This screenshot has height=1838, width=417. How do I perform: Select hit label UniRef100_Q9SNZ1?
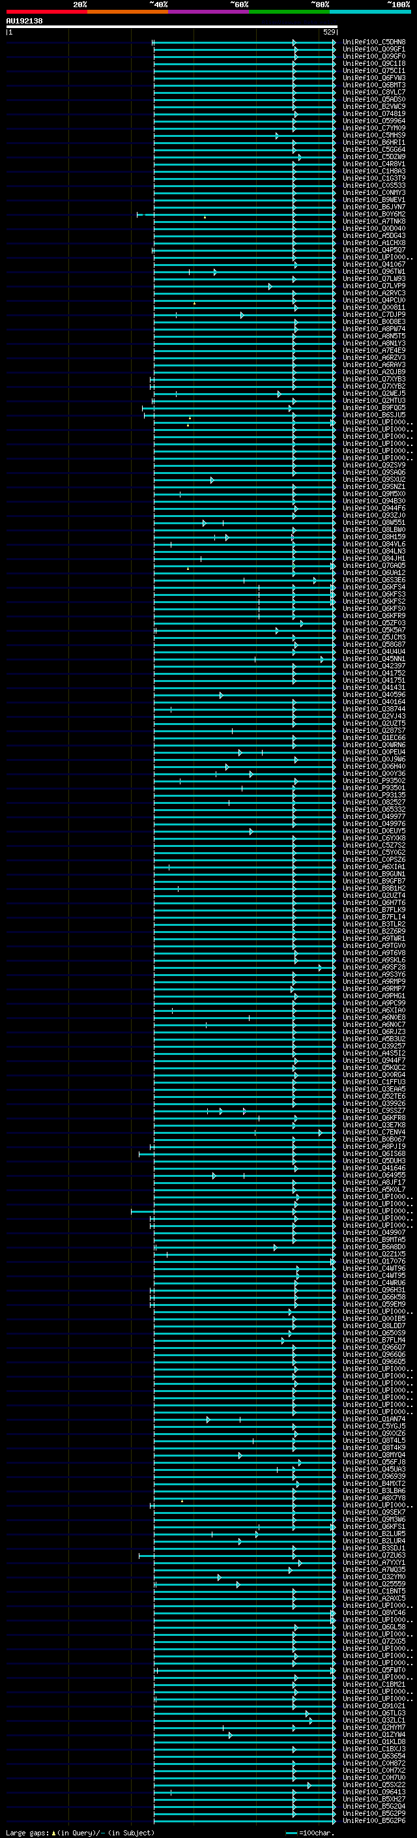pyautogui.click(x=373, y=487)
